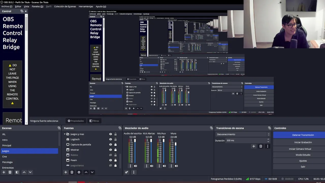The height and width of the screenshot is (183, 325).
Task: Hide the Mostrar source
Action: tap(110, 150)
